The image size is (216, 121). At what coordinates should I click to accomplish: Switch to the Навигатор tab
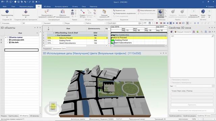click(93, 6)
